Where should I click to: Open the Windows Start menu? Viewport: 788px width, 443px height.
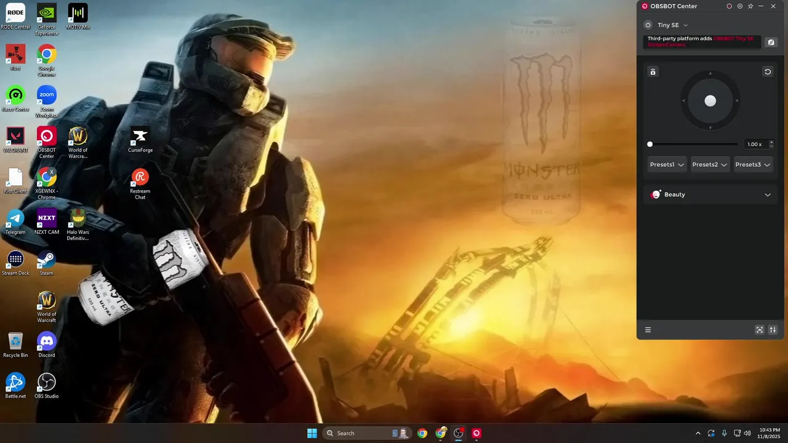pyautogui.click(x=312, y=433)
